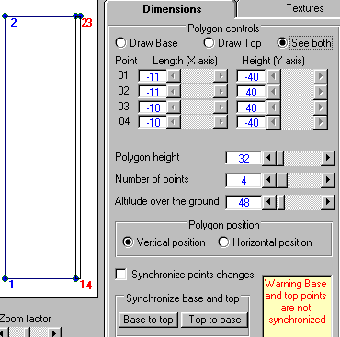
Task: Click the Top to base button
Action: [215, 320]
